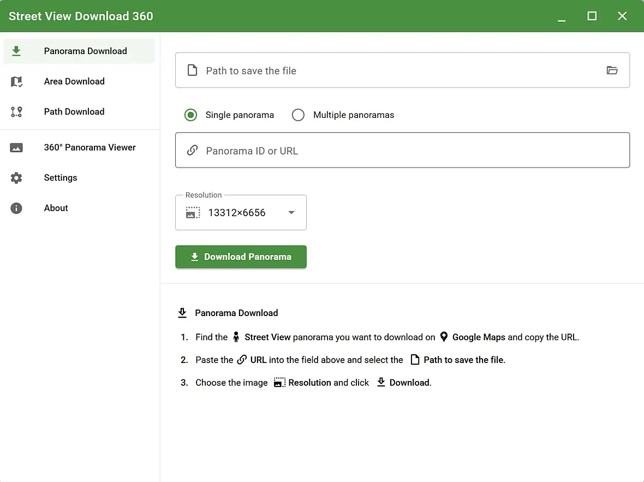Switch to Area Download section
Image resolution: width=644 pixels, height=482 pixels.
click(x=74, y=81)
